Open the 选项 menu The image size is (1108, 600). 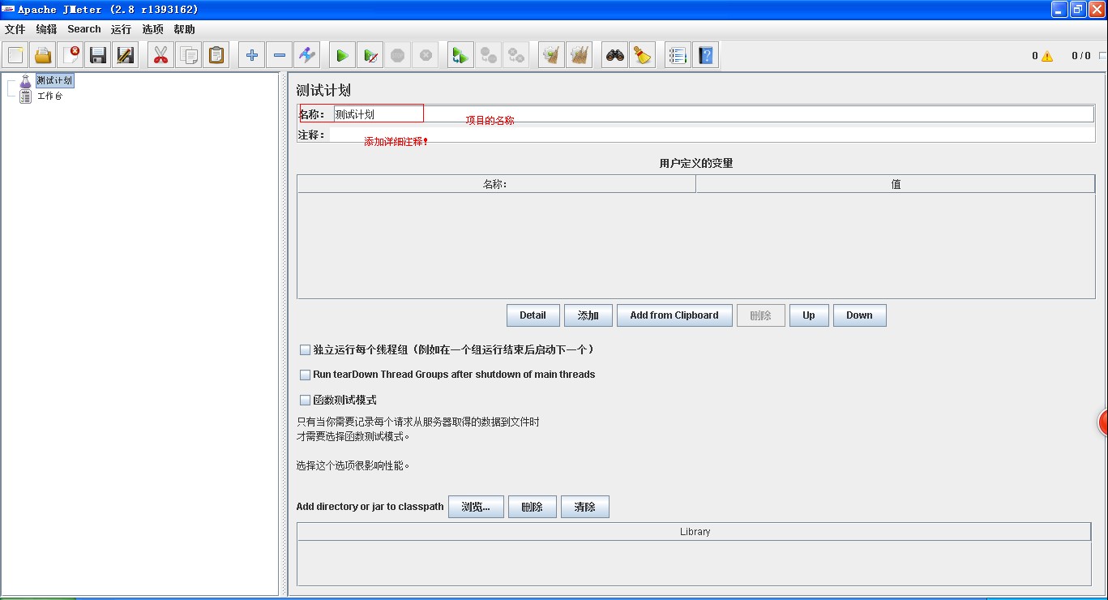point(152,29)
